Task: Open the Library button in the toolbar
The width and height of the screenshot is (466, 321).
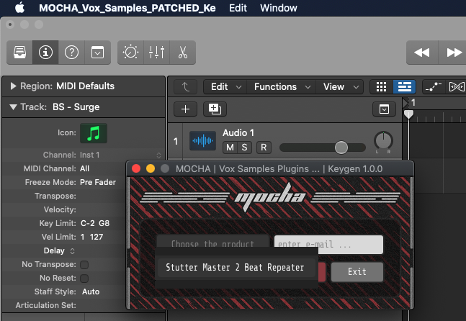Action: point(19,53)
